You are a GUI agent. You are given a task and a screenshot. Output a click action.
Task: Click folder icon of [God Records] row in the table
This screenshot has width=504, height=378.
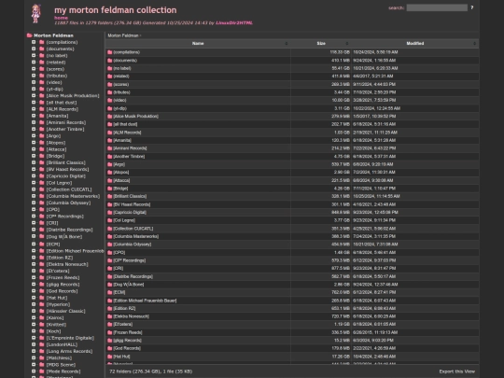(x=110, y=348)
